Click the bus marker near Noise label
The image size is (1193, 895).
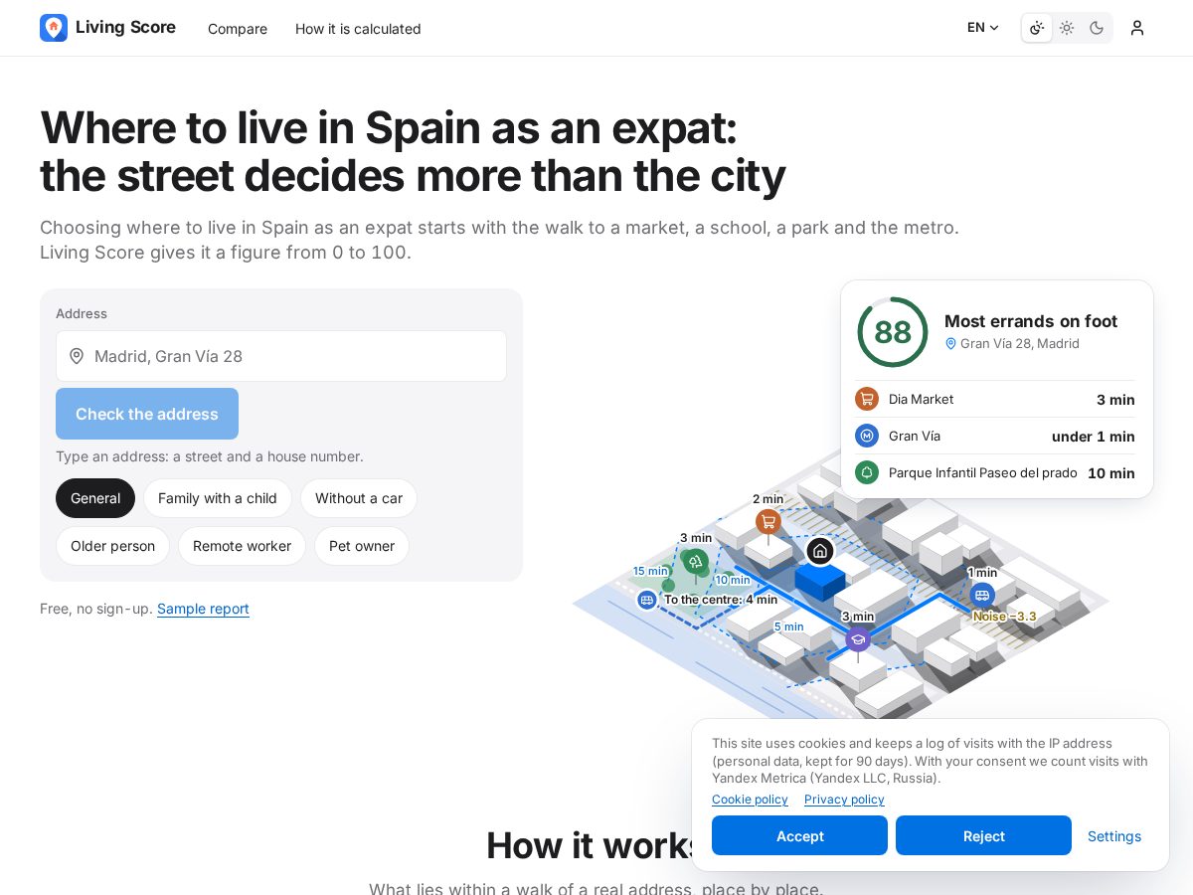[982, 595]
